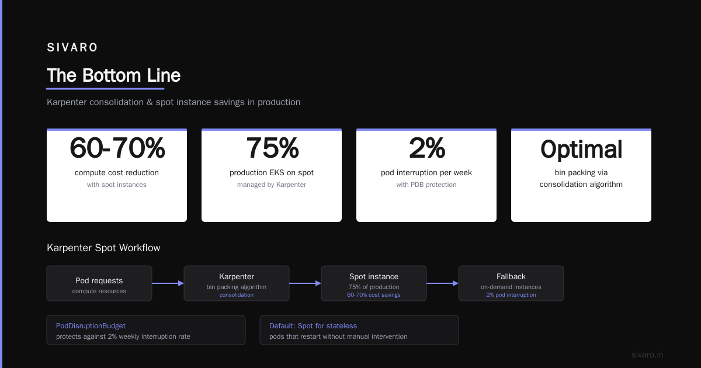Image resolution: width=701 pixels, height=368 pixels.
Task: Click the 2% pod interruption label under Fallback
Action: click(511, 295)
